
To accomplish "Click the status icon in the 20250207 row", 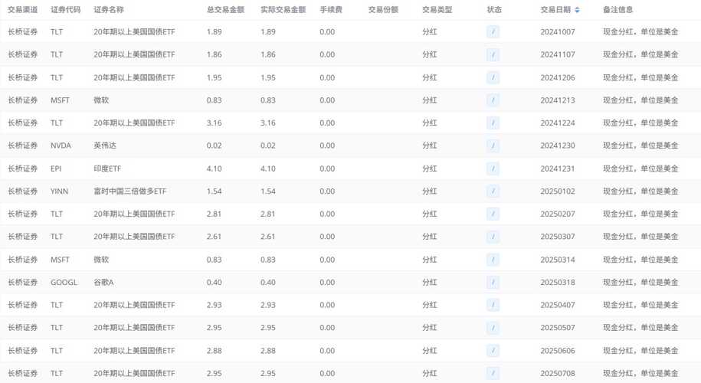I will pyautogui.click(x=493, y=214).
